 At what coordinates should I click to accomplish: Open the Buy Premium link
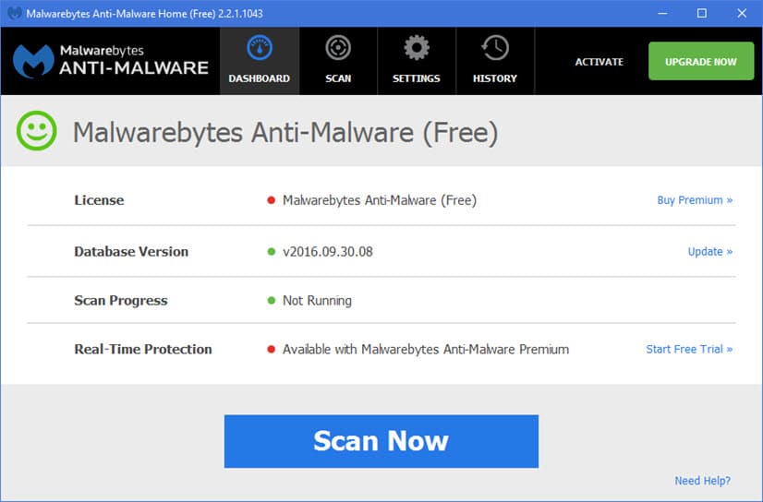(695, 200)
